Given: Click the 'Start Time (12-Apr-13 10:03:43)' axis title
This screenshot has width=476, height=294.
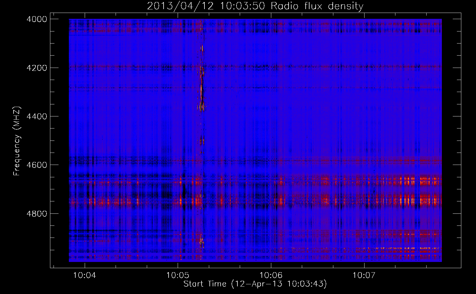Looking at the screenshot, I should pyautogui.click(x=255, y=284).
